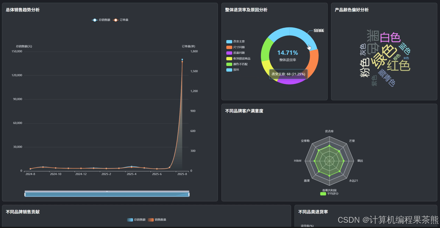440x228 pixels.
Task: Toggle 改变主意 in the return reasons legend
Action: pos(236,41)
